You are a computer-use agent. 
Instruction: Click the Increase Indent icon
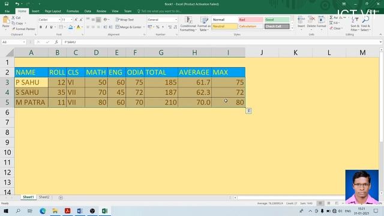point(110,27)
